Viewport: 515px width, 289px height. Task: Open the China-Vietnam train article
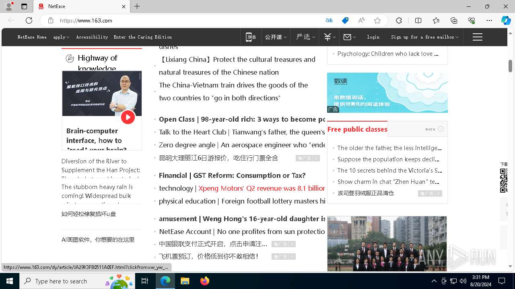233,92
